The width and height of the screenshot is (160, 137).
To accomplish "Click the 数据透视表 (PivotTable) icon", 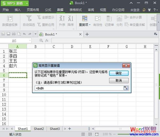I will coord(10,19).
